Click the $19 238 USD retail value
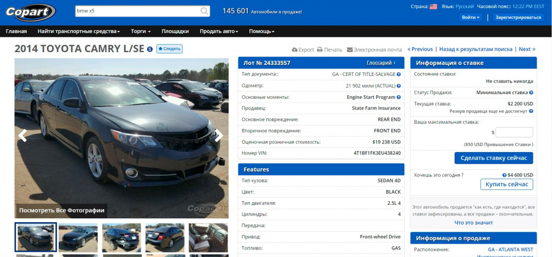This screenshot has height=257, width=552. tap(386, 142)
